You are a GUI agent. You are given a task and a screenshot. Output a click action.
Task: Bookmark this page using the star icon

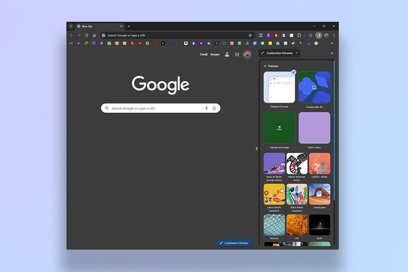tap(250, 35)
